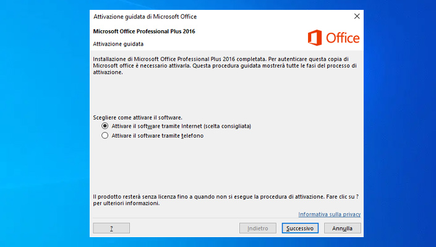Select telephone activation radio button

tap(105, 136)
